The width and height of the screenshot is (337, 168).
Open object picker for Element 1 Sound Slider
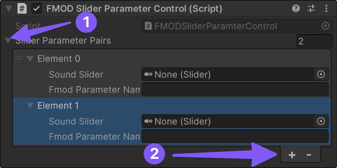point(321,121)
